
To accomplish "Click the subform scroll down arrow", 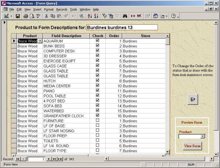I will tap(167, 152).
